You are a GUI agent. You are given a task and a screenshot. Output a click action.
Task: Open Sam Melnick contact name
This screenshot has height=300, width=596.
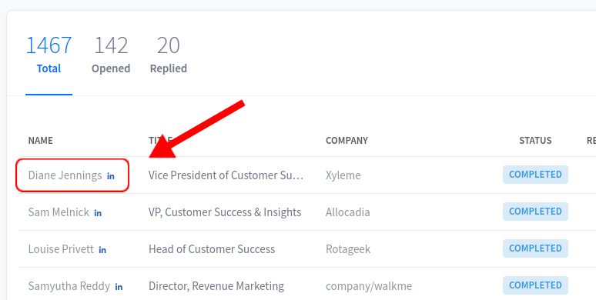(59, 212)
